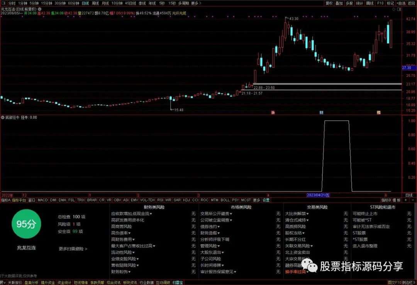The height and width of the screenshot is (285, 417).
Task: Click the 指标B button
Action: [386, 200]
